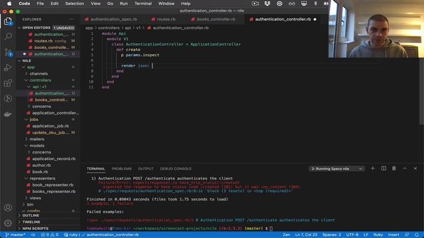
Task: Click master branch indicator in status bar
Action: 15,235
